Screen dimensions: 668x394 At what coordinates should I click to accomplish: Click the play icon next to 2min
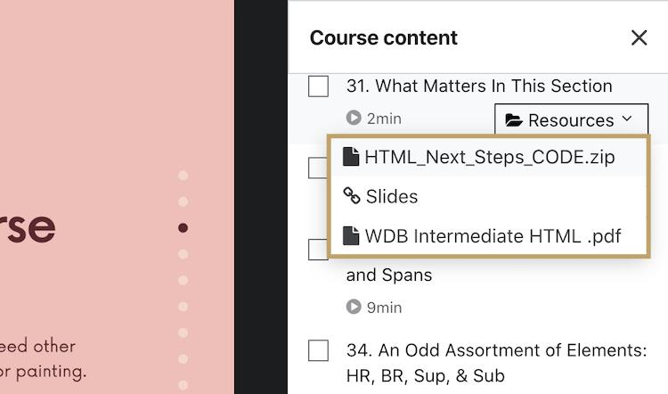[354, 118]
